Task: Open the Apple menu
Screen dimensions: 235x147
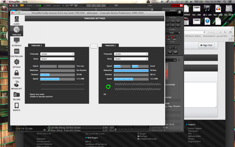Action: [x=4, y=2]
